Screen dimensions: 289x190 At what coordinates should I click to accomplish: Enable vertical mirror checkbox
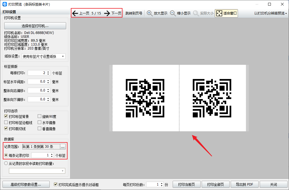click(x=39, y=129)
